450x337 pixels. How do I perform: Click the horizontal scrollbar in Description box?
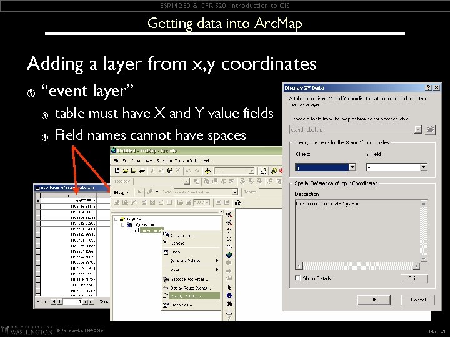click(357, 266)
